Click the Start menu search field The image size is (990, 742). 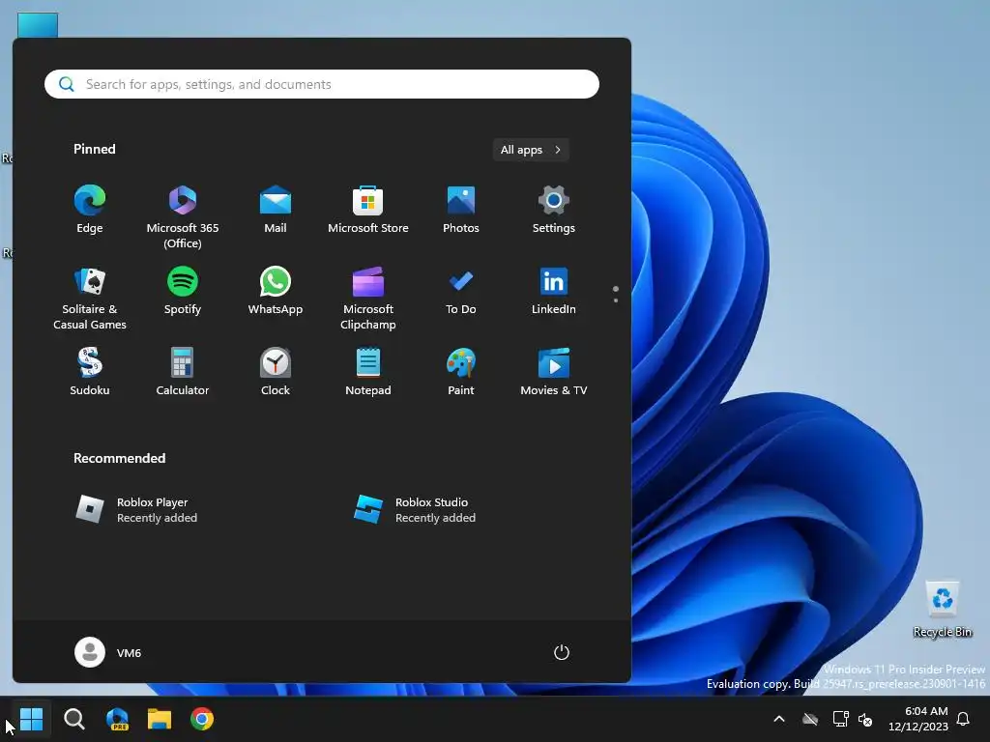(322, 84)
